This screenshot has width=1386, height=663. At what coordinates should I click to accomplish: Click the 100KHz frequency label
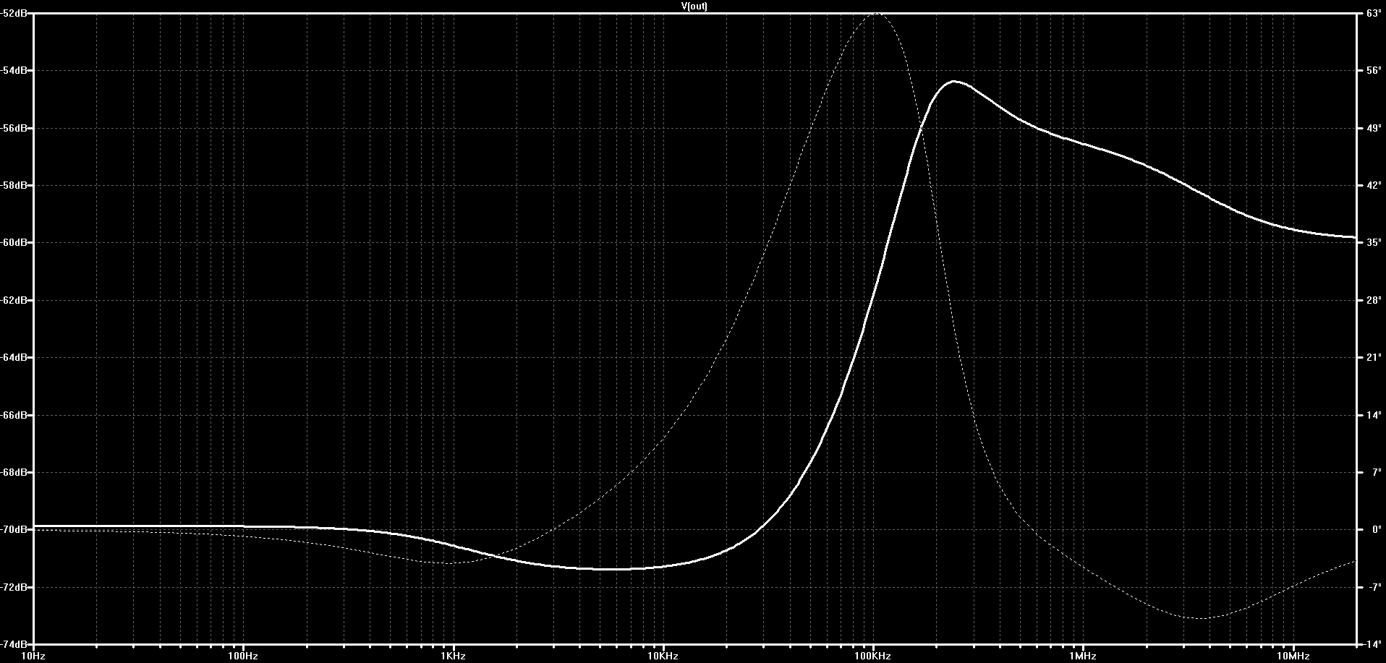tap(873, 656)
